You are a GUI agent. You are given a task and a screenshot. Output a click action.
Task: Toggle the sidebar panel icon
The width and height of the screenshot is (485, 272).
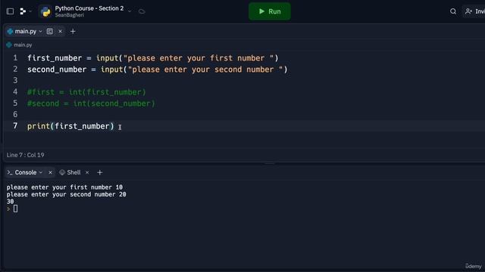pyautogui.click(x=10, y=11)
